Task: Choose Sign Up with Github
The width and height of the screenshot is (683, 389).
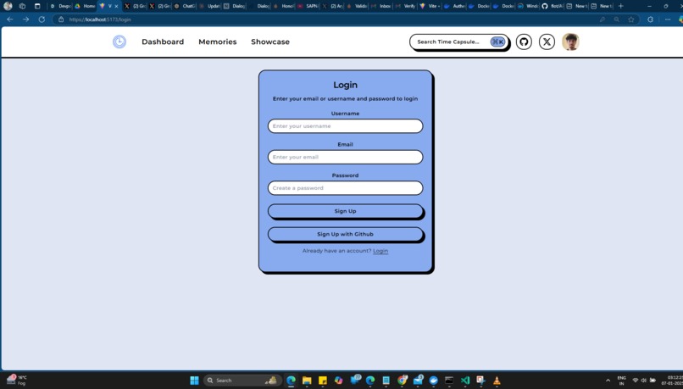Action: (345, 234)
